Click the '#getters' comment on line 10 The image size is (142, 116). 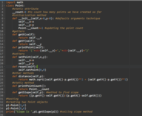click(x=18, y=31)
